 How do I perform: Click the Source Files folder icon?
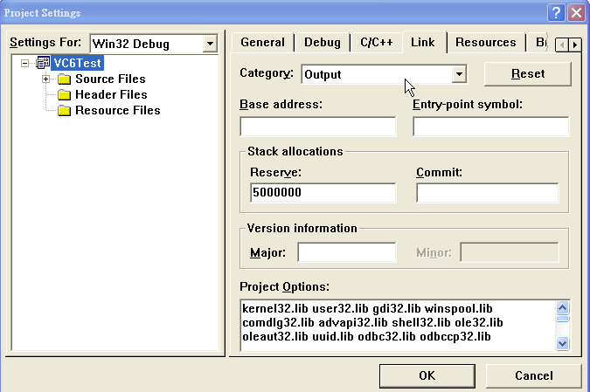pos(64,79)
